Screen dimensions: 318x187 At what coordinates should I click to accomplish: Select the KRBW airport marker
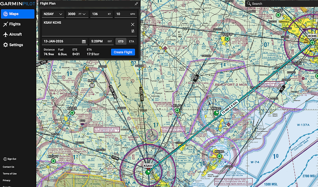(x=227, y=39)
